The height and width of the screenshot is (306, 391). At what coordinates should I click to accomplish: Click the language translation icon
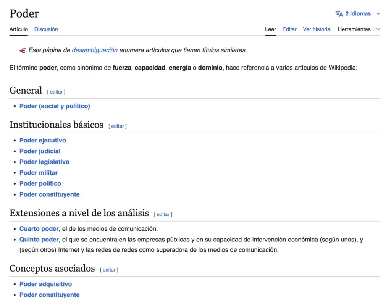pos(339,14)
